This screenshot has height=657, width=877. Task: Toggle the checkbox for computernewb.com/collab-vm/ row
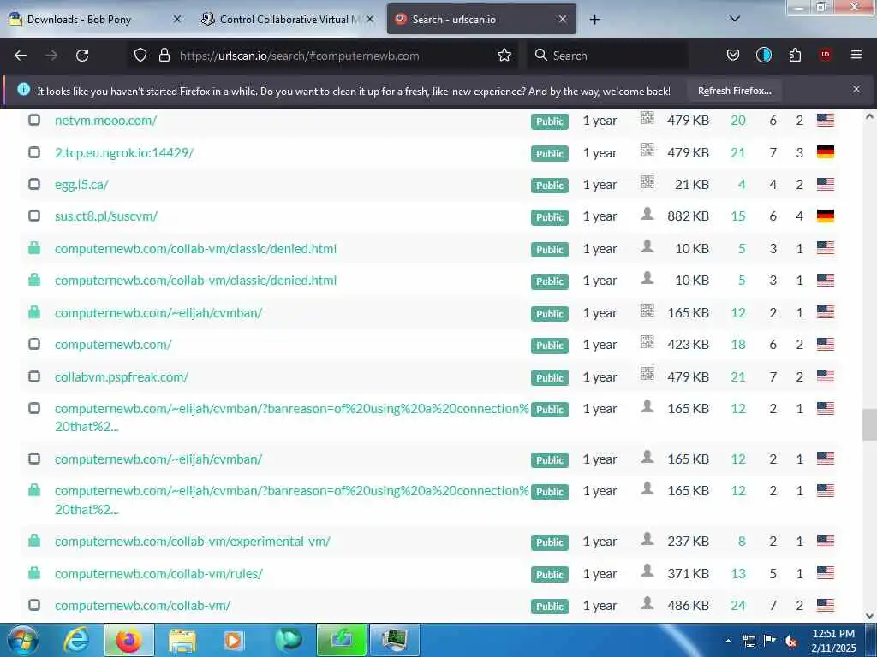(34, 605)
